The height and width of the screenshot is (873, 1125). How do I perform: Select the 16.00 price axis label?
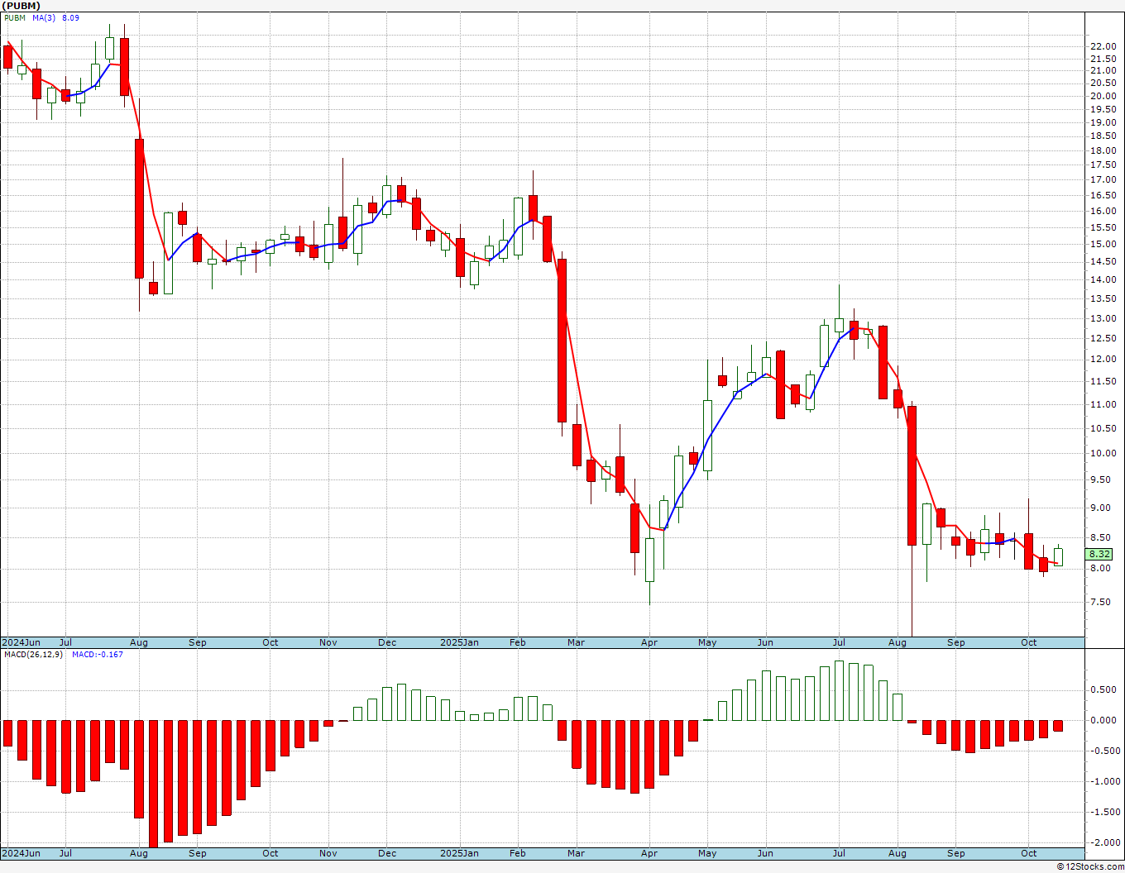click(x=1102, y=211)
